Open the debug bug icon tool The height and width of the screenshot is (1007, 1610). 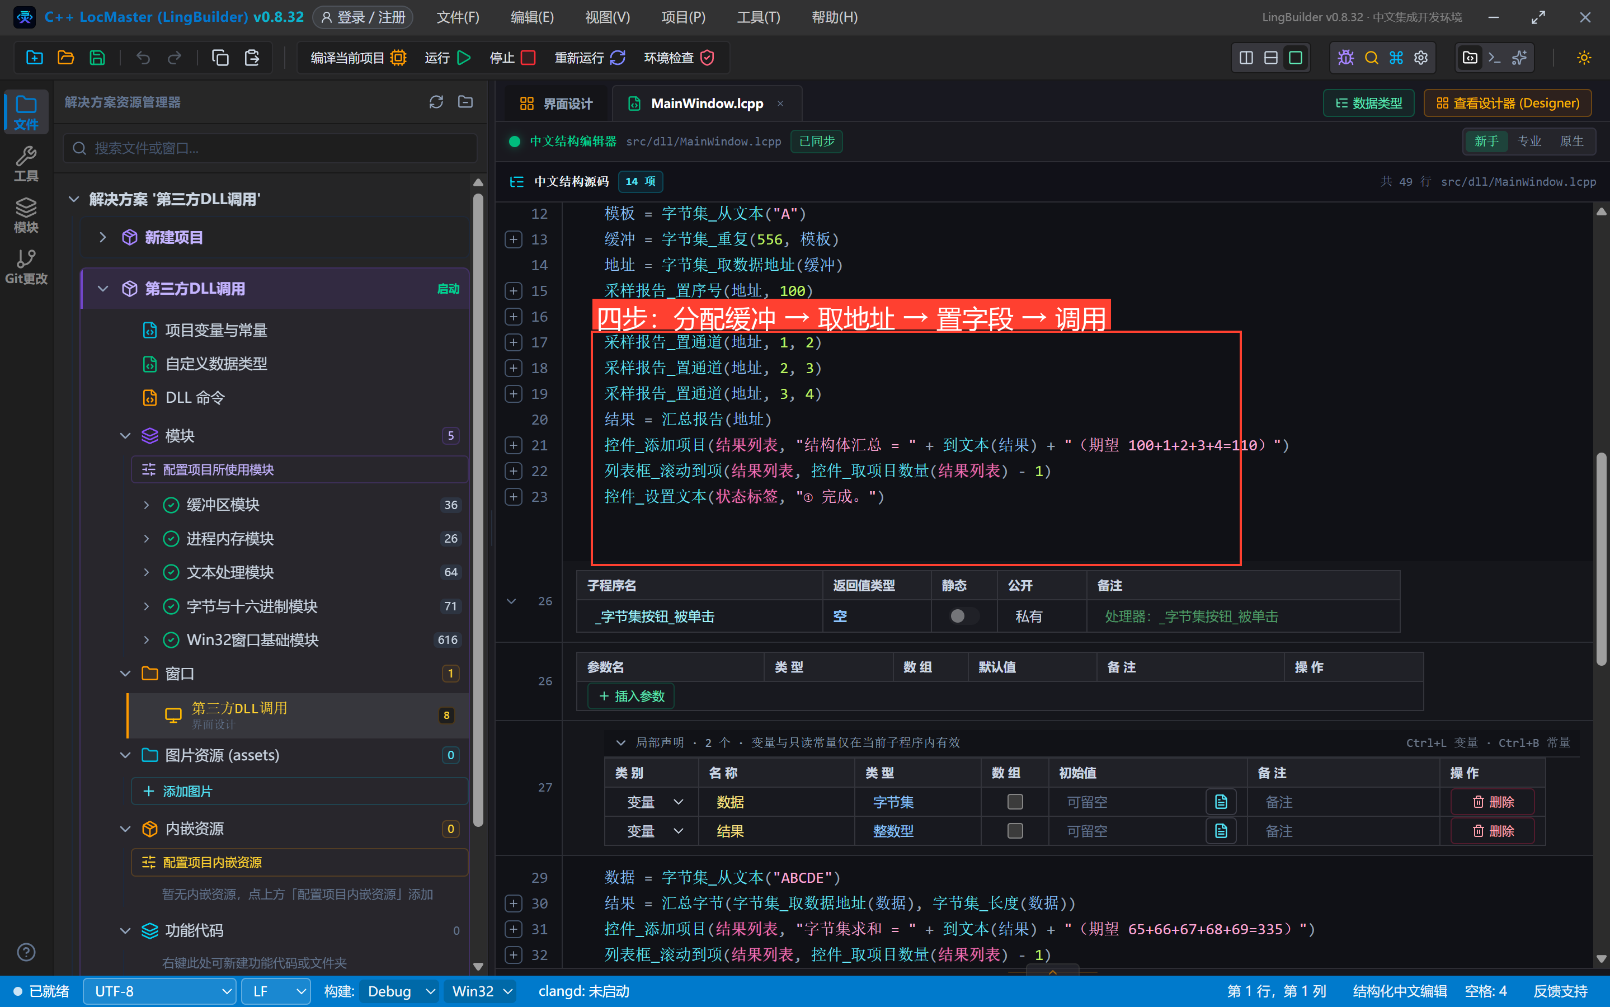[1345, 58]
